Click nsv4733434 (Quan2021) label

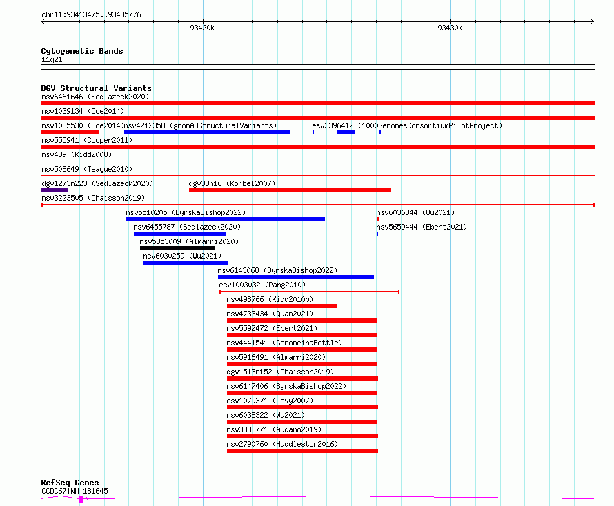point(270,314)
